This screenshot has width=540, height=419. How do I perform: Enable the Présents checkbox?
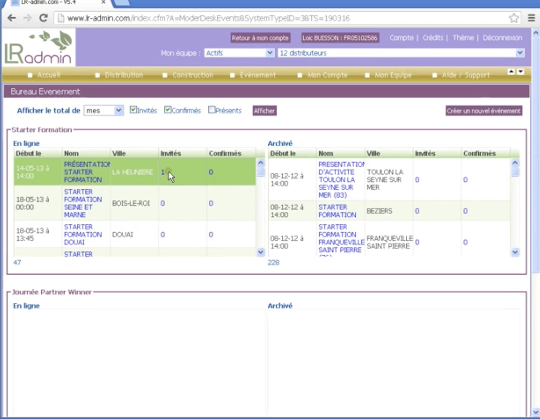(211, 110)
